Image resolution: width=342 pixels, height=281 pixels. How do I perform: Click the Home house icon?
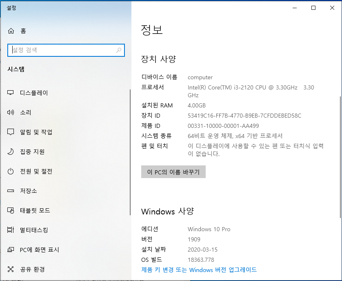coord(11,31)
